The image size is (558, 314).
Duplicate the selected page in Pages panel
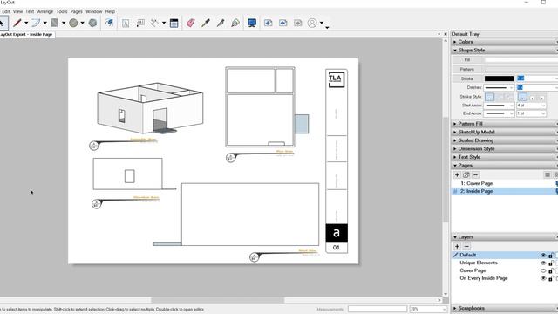(x=466, y=174)
